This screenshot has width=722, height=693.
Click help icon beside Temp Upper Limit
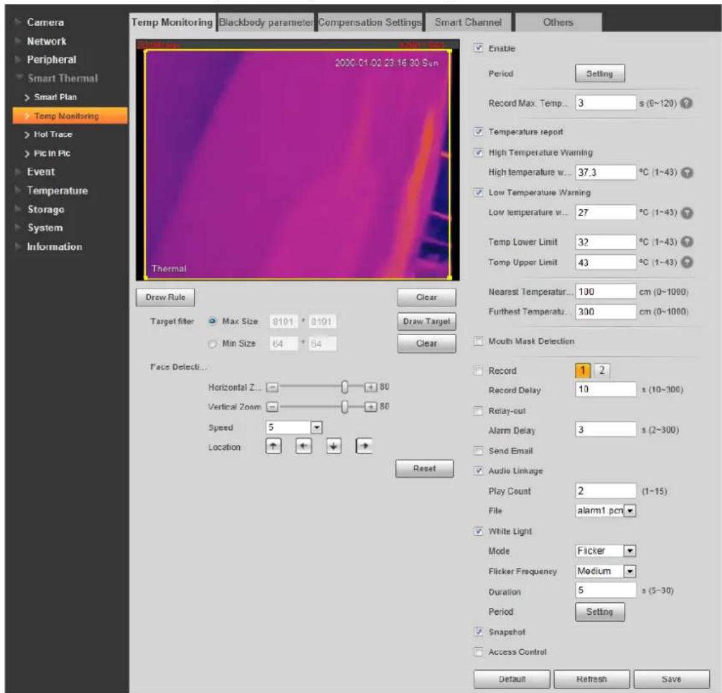click(686, 263)
